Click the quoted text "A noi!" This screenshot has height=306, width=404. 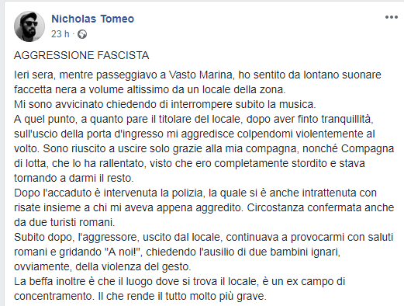click(125, 252)
